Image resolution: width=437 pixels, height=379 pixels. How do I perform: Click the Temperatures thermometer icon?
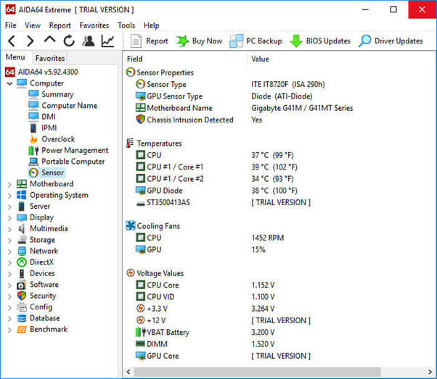pos(130,143)
